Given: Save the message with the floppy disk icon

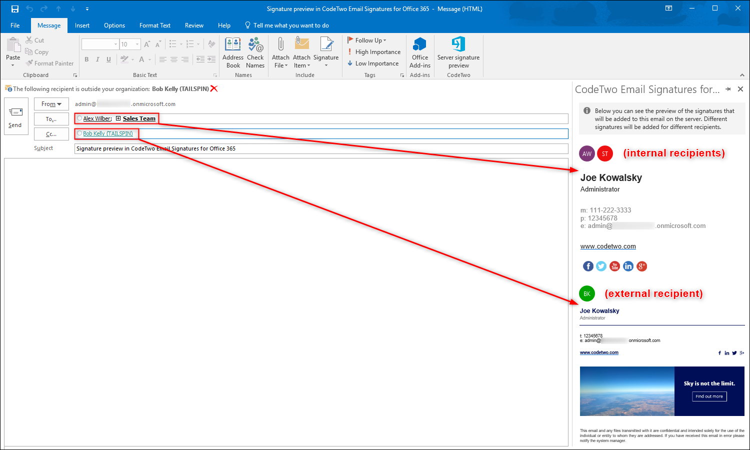Looking at the screenshot, I should (x=15, y=9).
